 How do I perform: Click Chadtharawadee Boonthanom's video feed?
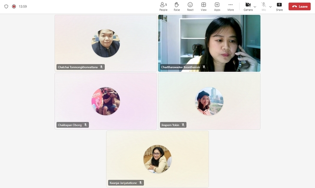(x=209, y=43)
